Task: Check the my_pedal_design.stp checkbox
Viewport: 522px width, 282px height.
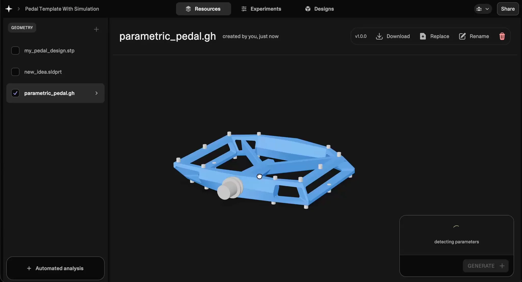Action: [15, 50]
